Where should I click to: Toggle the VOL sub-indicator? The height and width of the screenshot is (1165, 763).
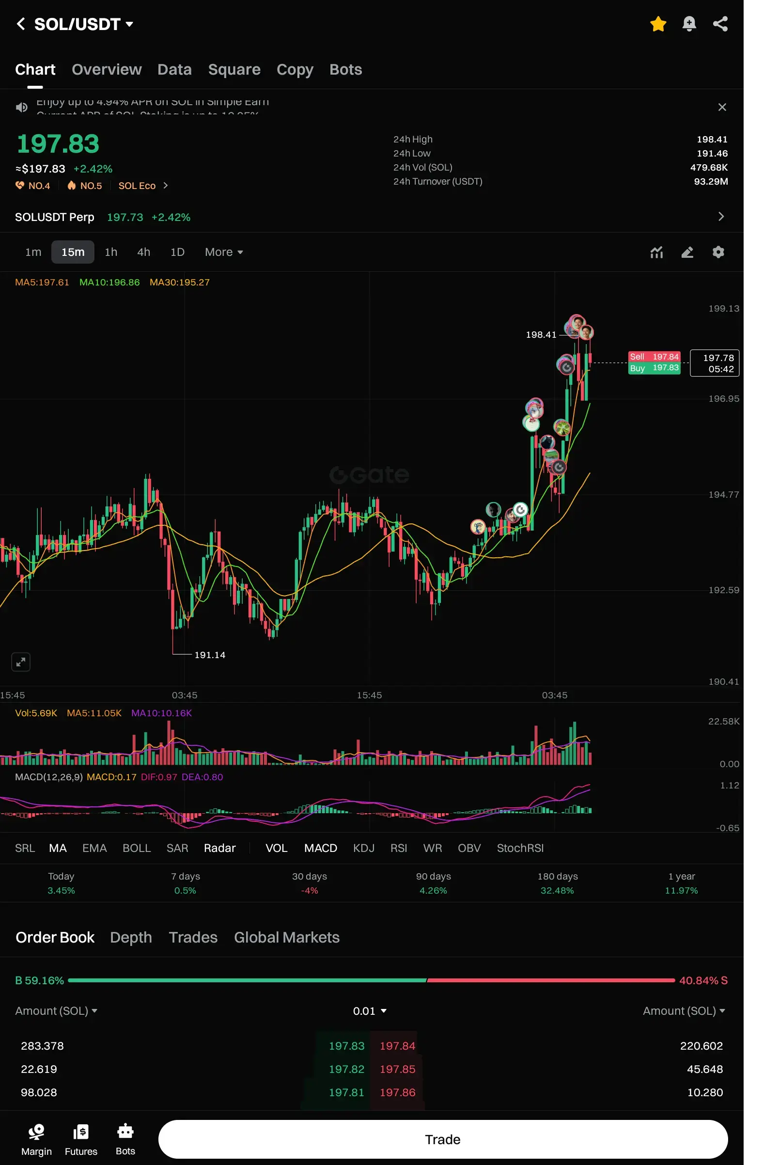[276, 848]
